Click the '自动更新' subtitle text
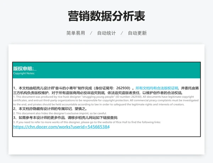 137,33
